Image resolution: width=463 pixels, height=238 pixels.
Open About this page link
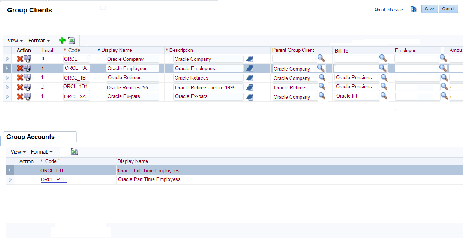(388, 10)
